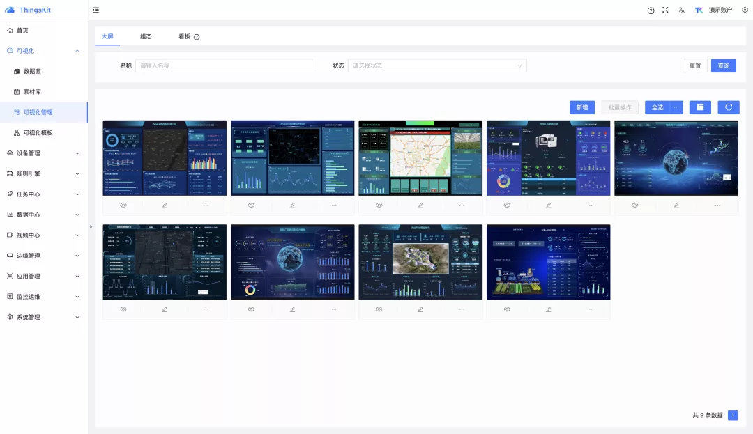
Task: Open the help question mark icon
Action: click(651, 10)
